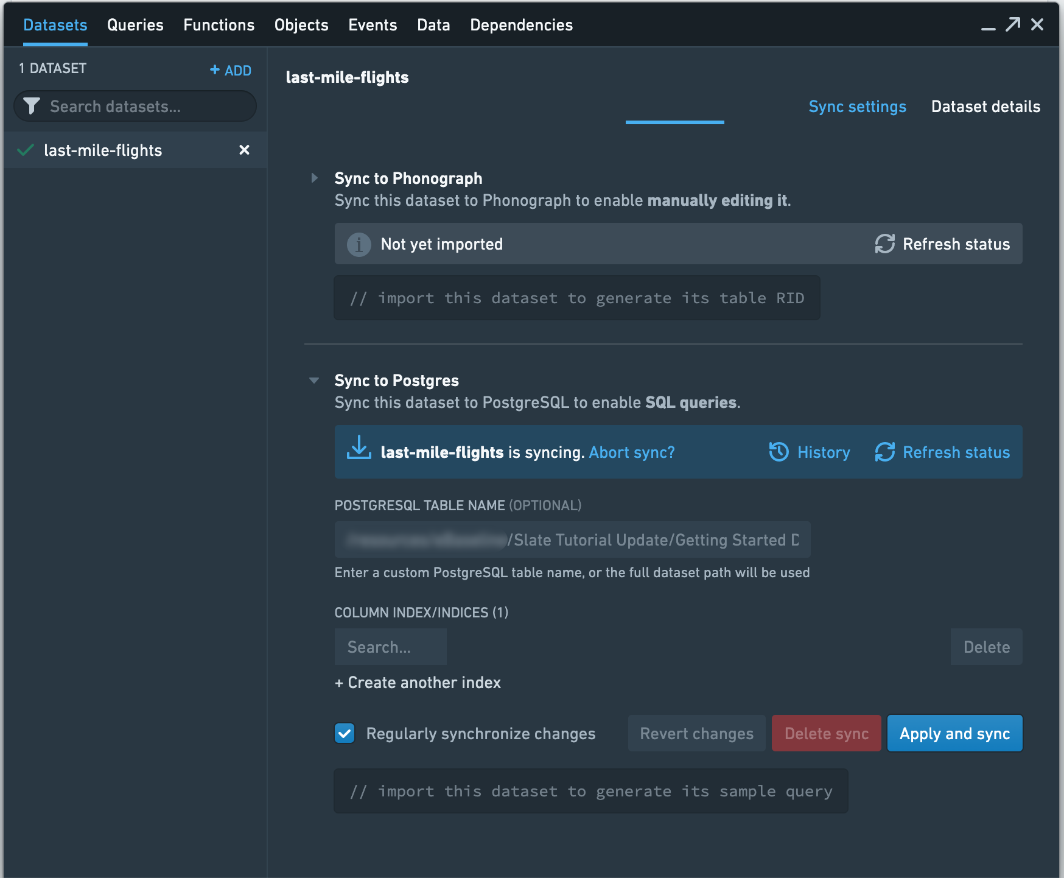This screenshot has width=1064, height=878.
Task: Add a new dataset
Action: 231,71
